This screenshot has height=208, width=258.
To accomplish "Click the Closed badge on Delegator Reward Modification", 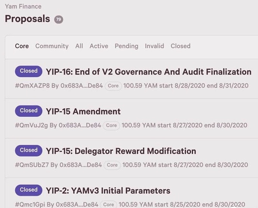I will [28, 150].
